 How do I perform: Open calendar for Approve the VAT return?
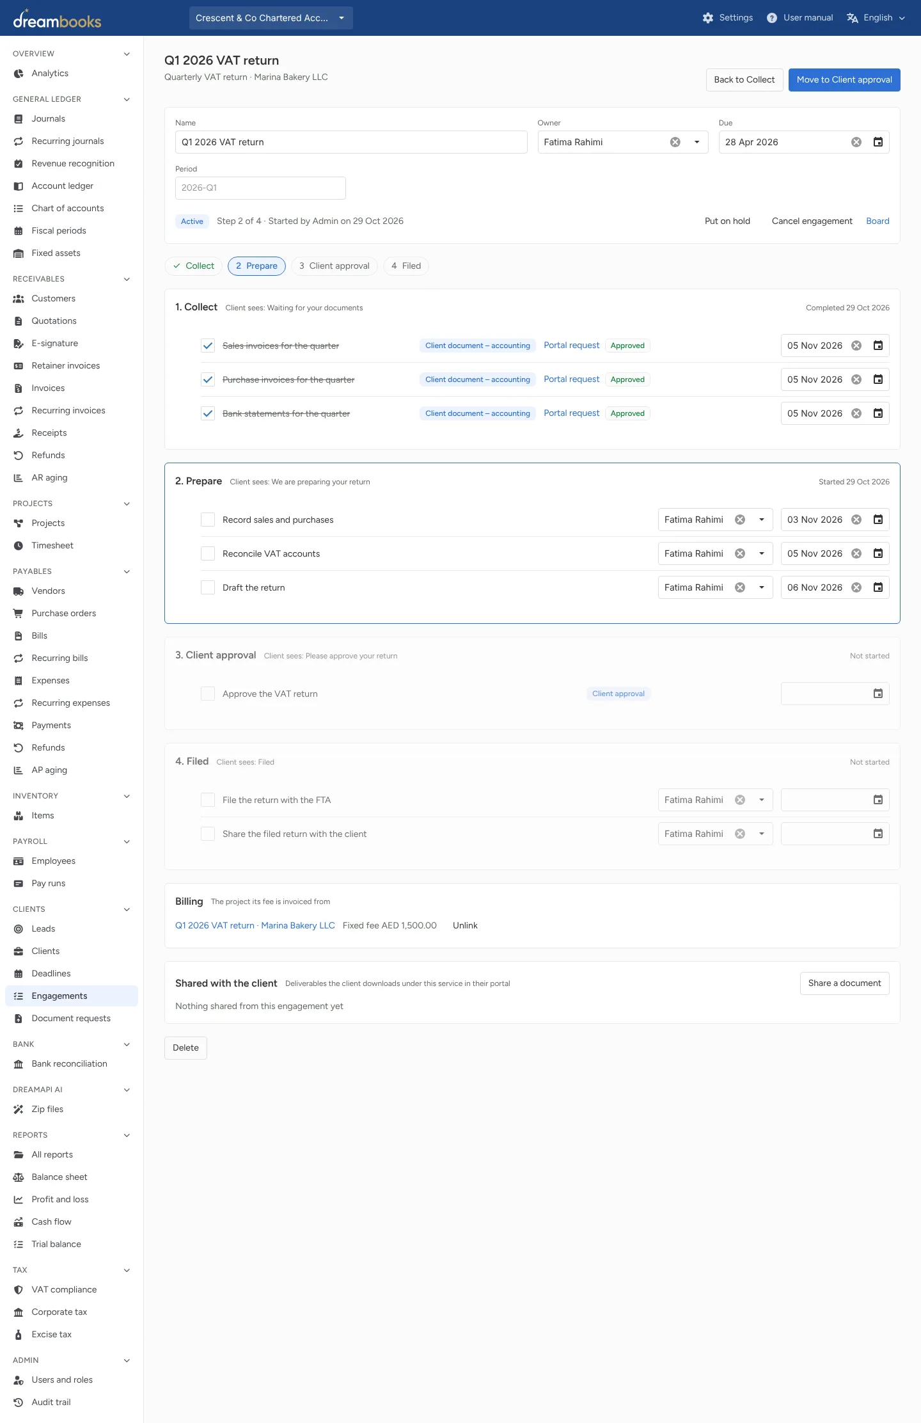[x=878, y=694]
